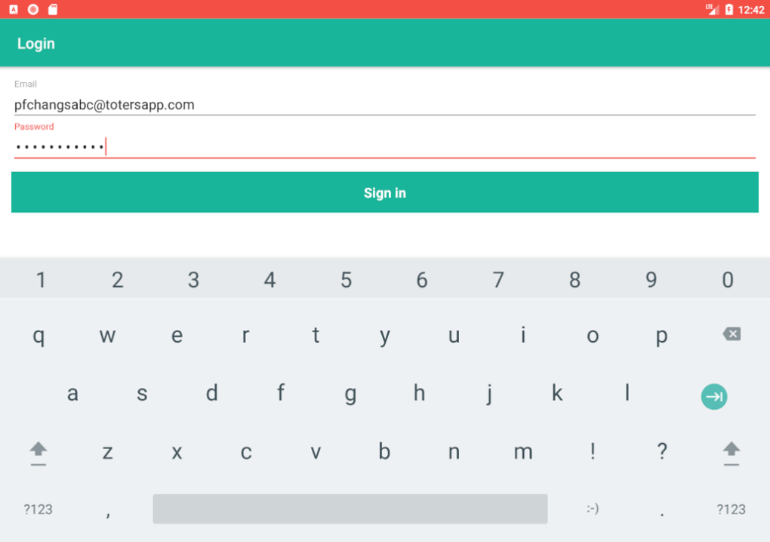Tap the Password input field
Viewport: 770px width, 542px height.
coord(385,146)
